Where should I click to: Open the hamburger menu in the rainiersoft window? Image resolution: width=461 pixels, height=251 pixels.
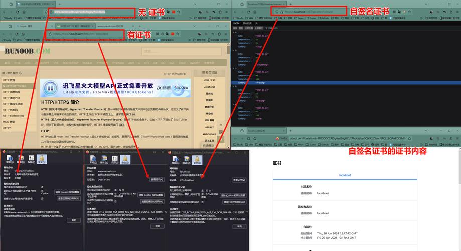(x=226, y=12)
